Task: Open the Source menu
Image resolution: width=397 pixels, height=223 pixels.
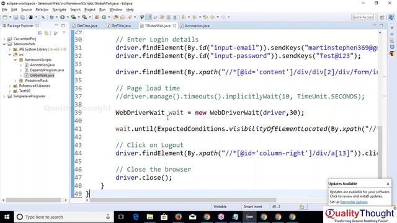Action: [26, 10]
